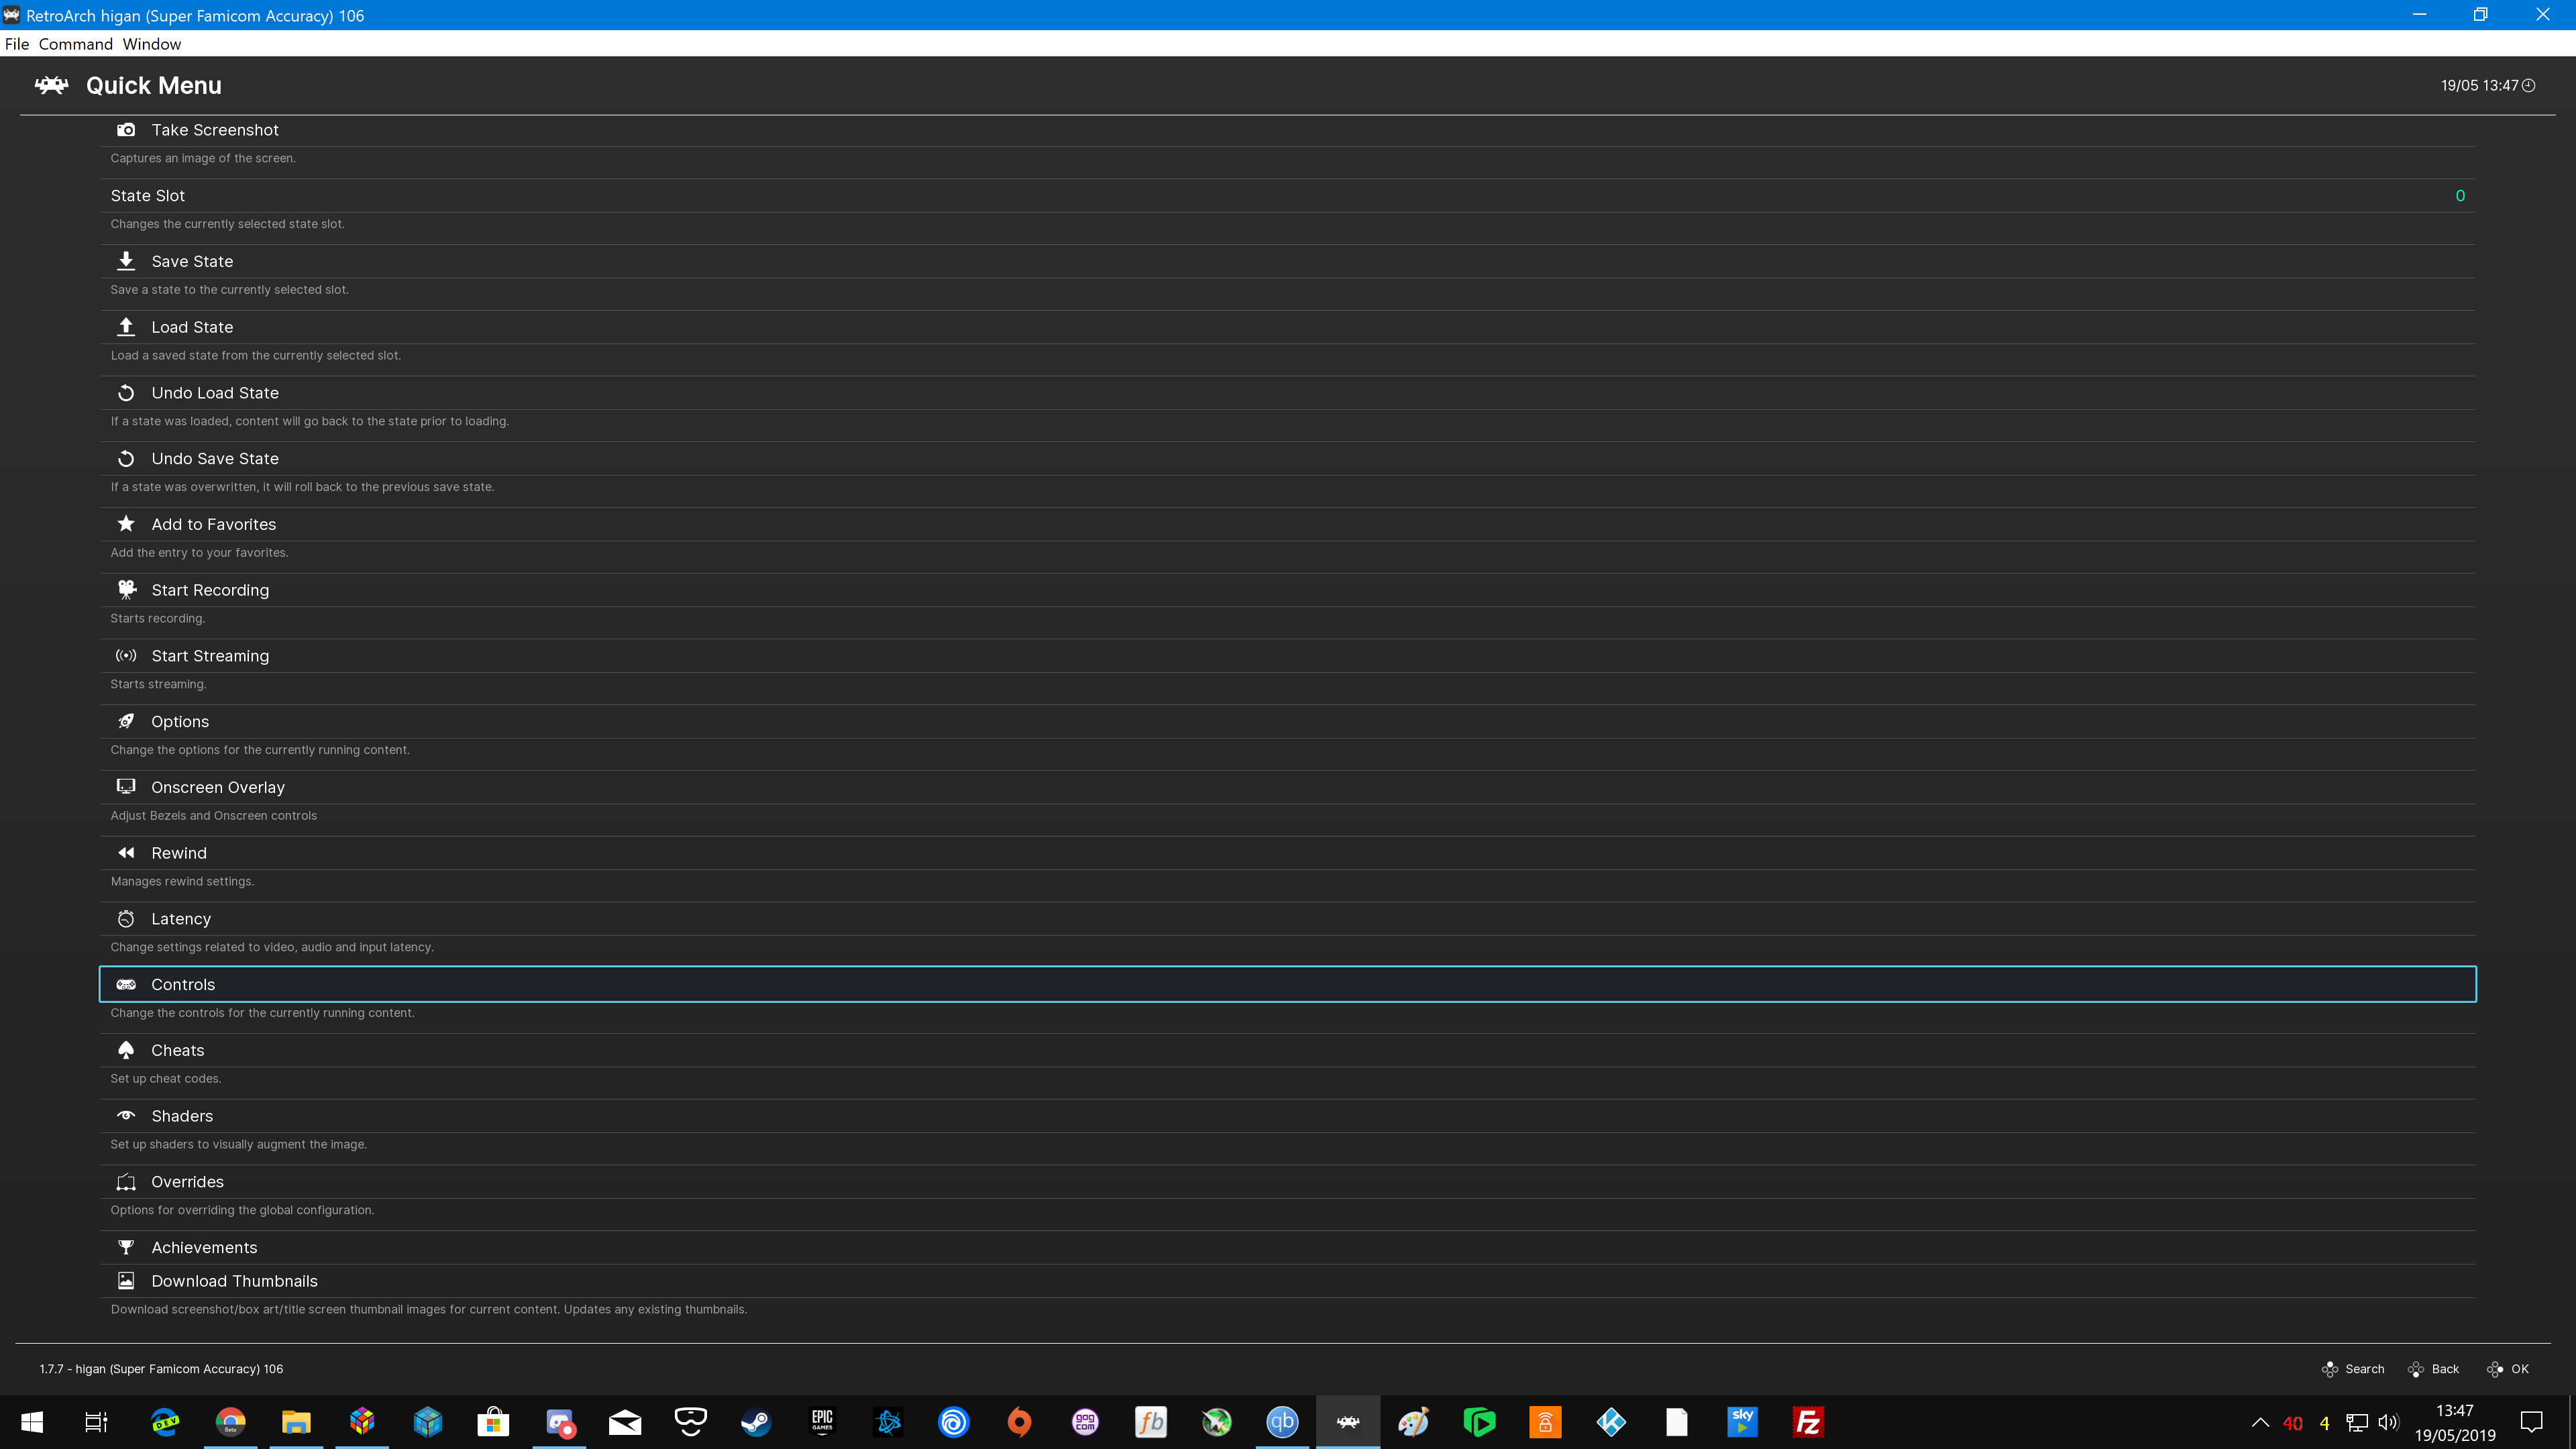Show hidden system tray icons
Image resolution: width=2576 pixels, height=1449 pixels.
(x=2260, y=1422)
